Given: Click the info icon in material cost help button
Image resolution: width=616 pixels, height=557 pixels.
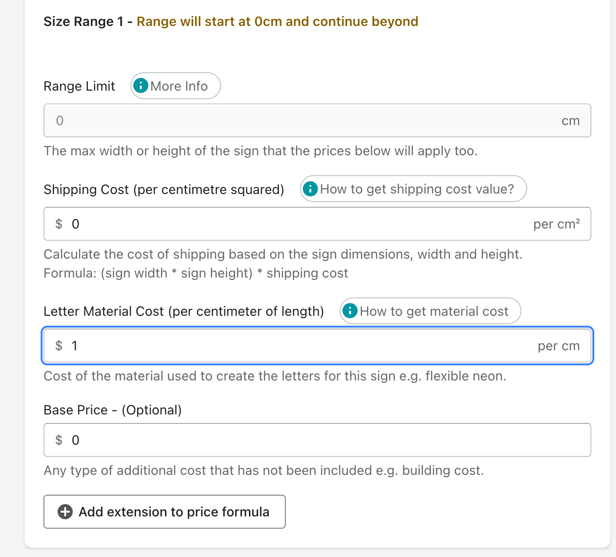Looking at the screenshot, I should pos(350,311).
